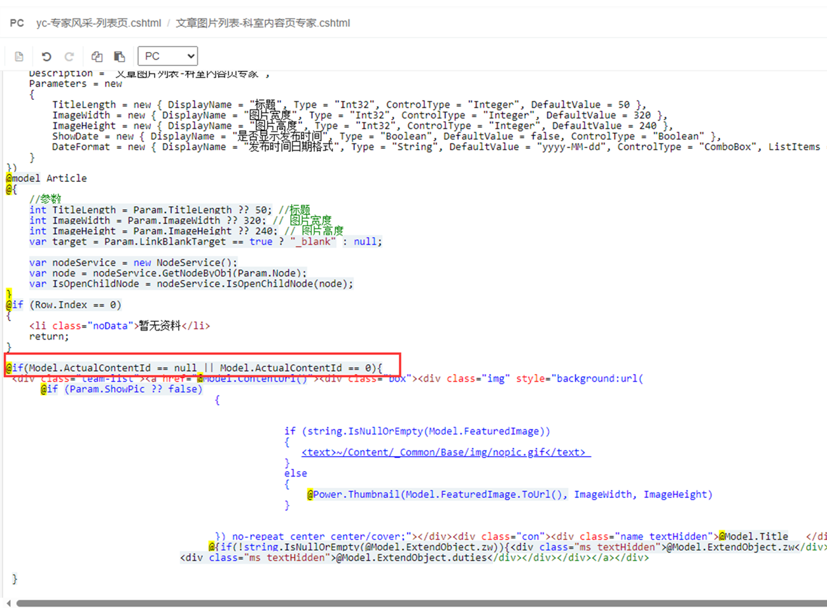
Task: Click the horizontal scrollbar at bottom
Action: (420, 602)
